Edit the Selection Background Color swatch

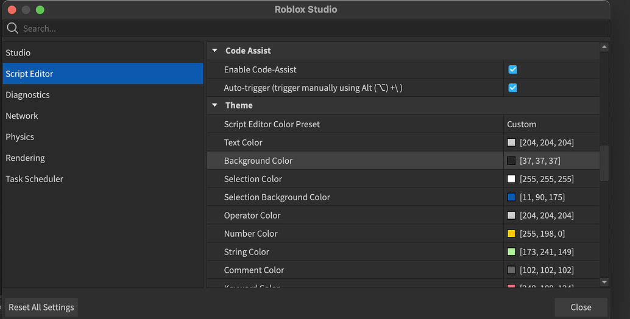[x=511, y=197]
